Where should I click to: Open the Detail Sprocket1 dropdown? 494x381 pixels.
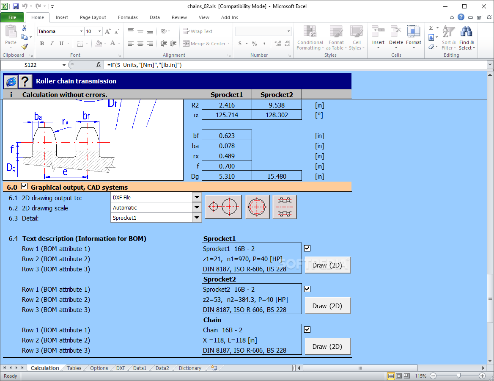(197, 218)
